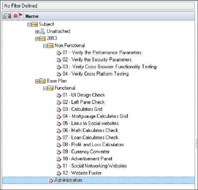This screenshot has width=198, height=190.
Task: Click the first paperclip attachment column icon
Action: [5, 16]
